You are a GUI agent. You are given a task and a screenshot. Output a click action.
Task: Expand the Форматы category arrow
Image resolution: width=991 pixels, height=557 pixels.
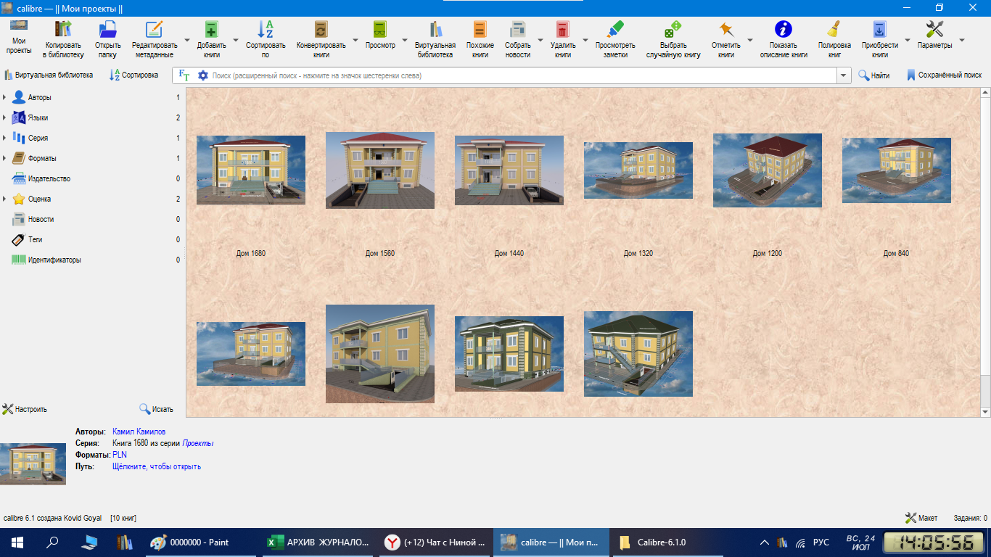coord(5,158)
